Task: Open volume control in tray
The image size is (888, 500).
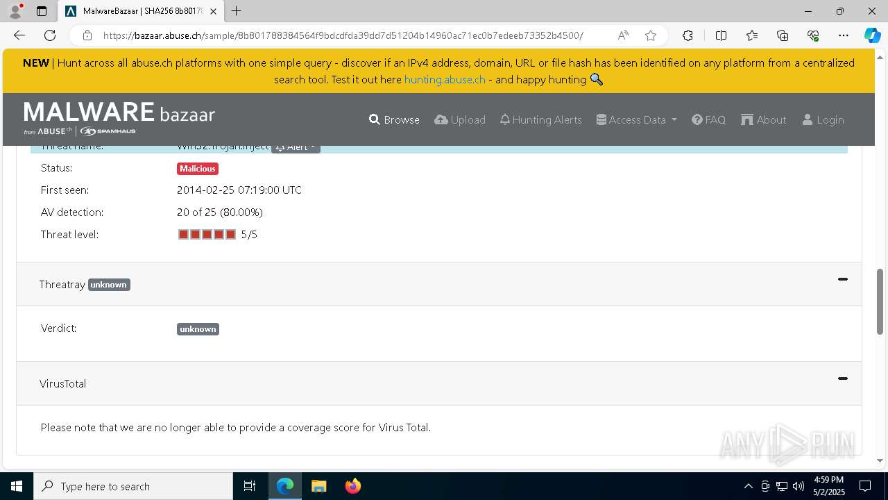Action: (x=799, y=486)
